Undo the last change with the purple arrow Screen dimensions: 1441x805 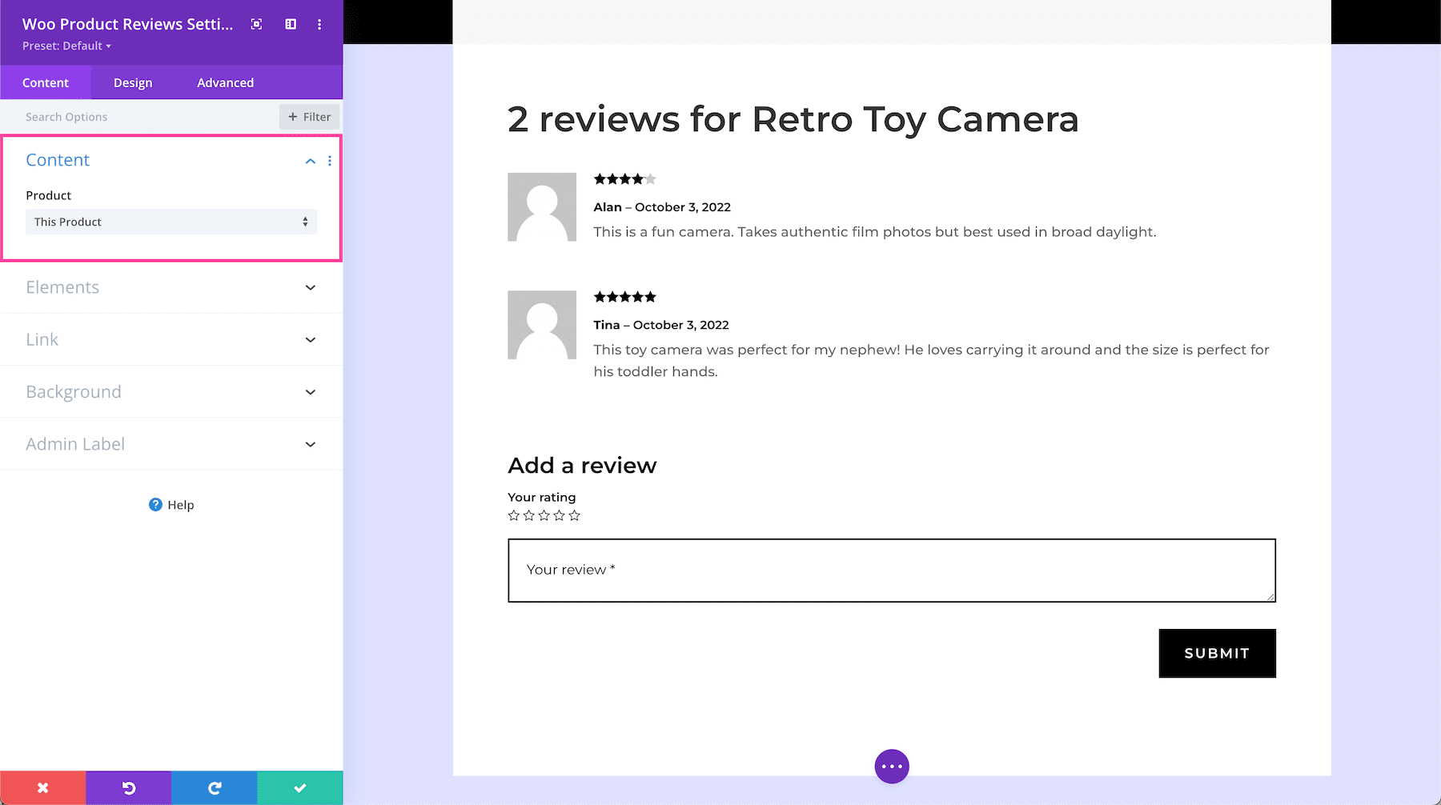coord(128,787)
